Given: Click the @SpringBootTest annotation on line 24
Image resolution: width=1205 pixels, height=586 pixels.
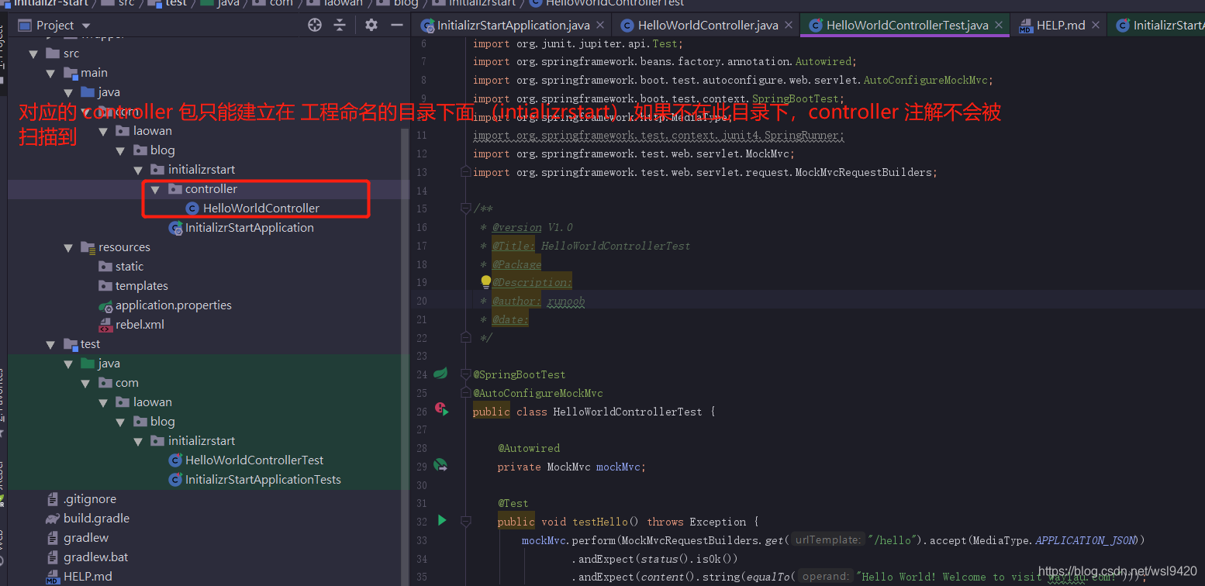Looking at the screenshot, I should 519,374.
